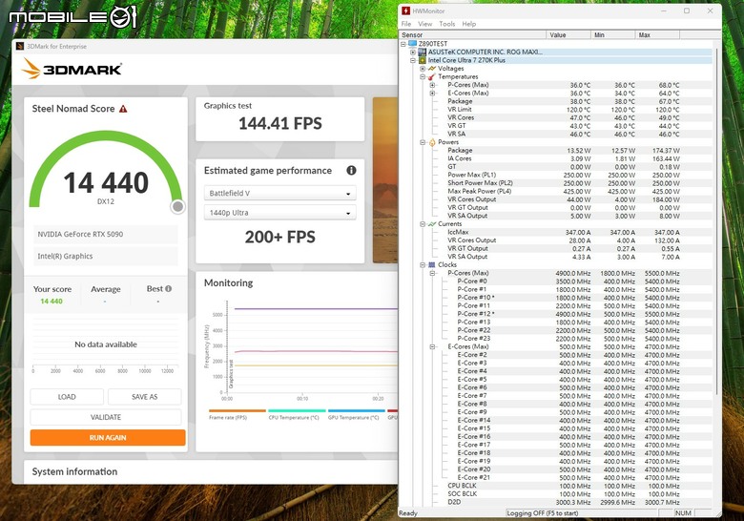The width and height of the screenshot is (744, 521).
Task: Click the Min column header
Action: click(x=612, y=35)
